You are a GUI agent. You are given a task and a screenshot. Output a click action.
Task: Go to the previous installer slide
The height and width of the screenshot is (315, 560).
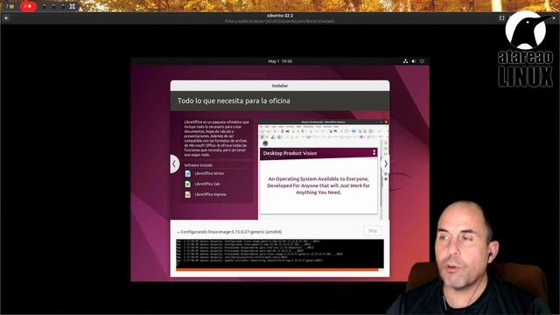tap(174, 164)
